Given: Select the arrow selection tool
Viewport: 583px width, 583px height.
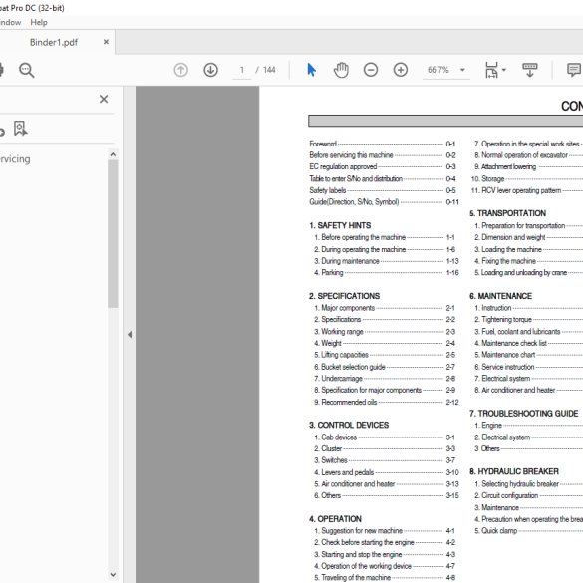Looking at the screenshot, I should (x=311, y=70).
